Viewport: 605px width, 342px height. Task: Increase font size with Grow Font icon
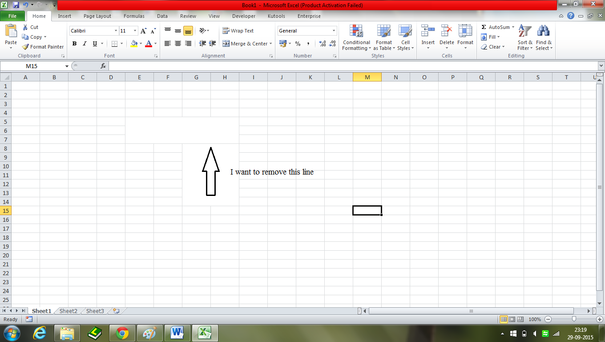[143, 31]
